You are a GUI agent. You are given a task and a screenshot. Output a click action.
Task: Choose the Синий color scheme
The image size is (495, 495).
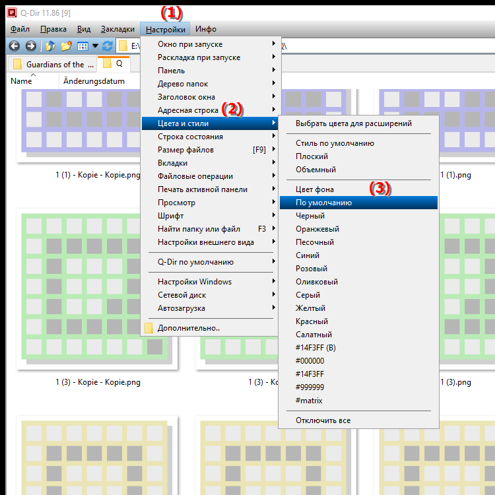pos(358,255)
